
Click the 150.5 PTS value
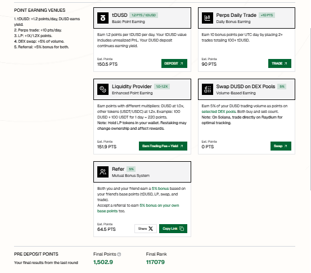point(107,64)
